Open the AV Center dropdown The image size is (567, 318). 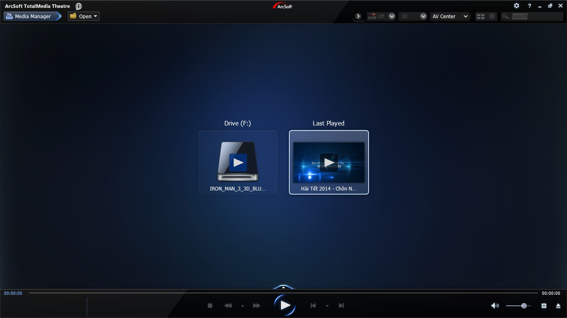coord(450,16)
